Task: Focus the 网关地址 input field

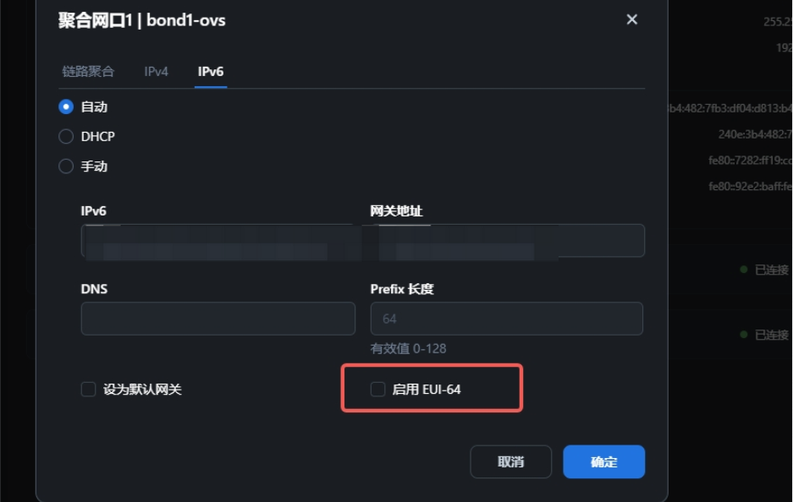Action: coord(507,240)
